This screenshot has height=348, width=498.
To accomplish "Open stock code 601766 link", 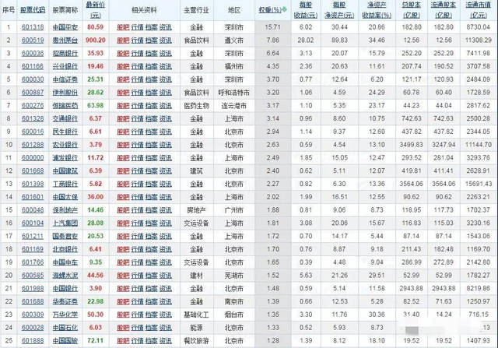I will (33, 262).
